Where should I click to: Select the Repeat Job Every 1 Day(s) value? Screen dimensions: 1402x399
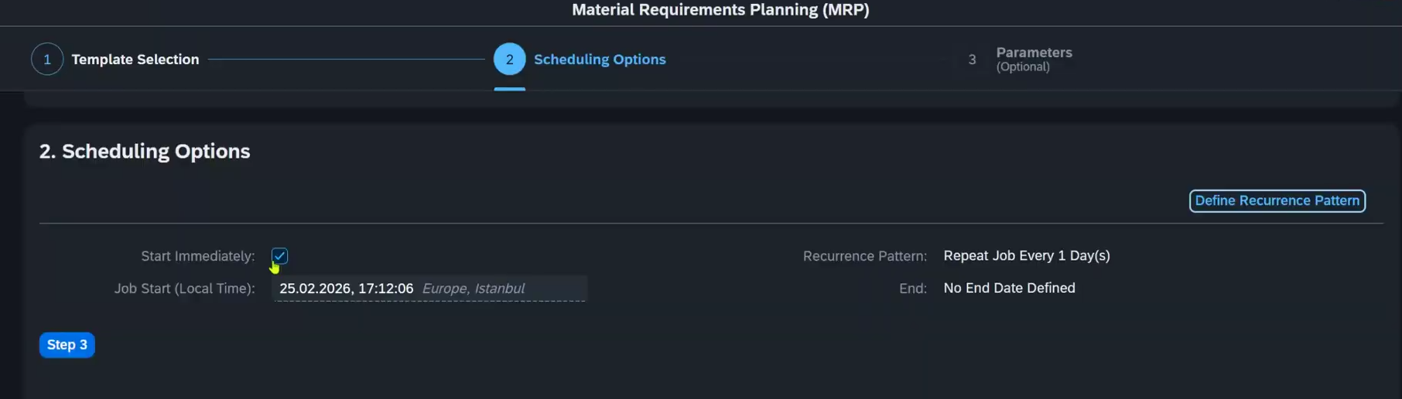point(1027,256)
